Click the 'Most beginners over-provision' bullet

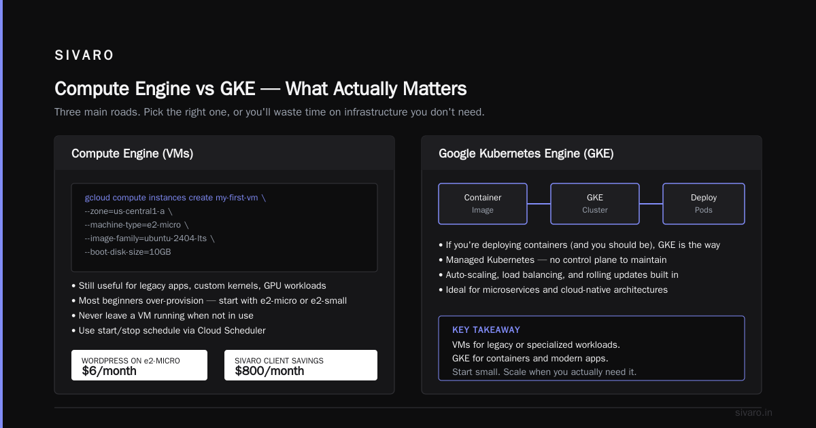pos(209,301)
